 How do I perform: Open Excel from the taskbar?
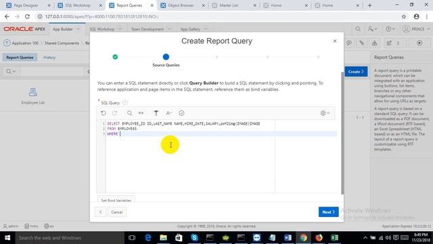point(334,238)
